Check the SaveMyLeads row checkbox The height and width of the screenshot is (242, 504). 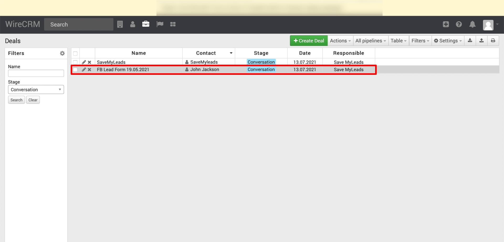coord(75,62)
